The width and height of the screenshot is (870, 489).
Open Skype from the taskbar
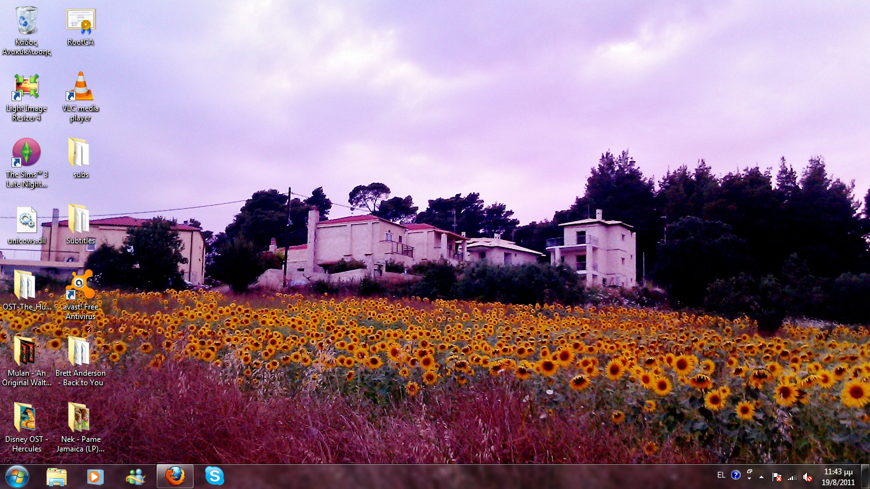215,476
